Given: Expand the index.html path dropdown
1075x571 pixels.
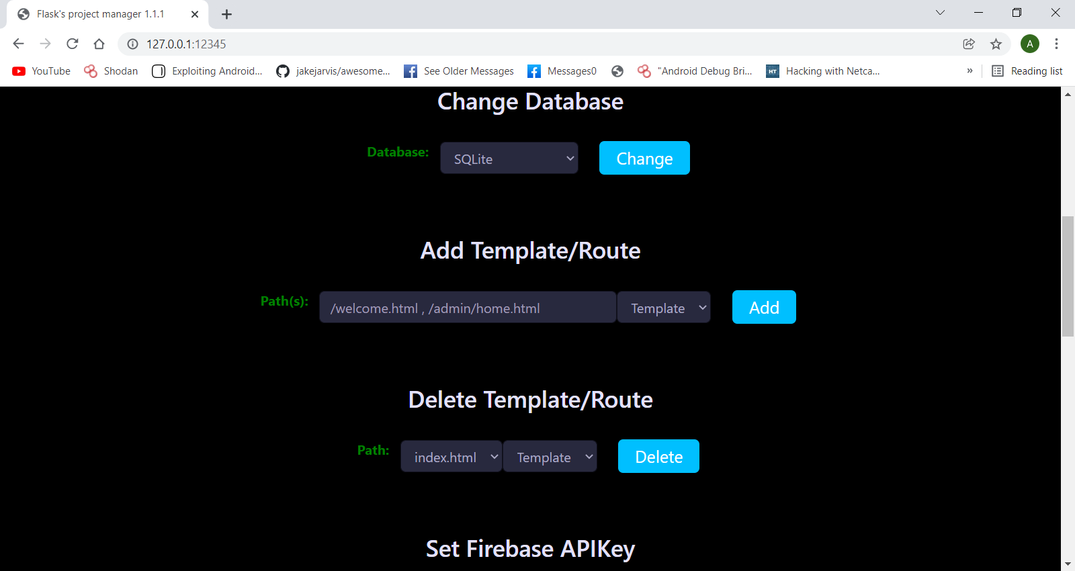Looking at the screenshot, I should point(451,457).
